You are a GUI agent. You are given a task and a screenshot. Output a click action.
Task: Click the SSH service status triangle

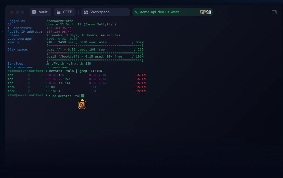tap(81, 63)
